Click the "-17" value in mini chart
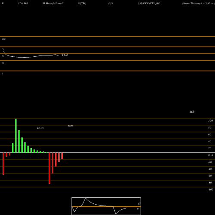 click(x=138, y=204)
